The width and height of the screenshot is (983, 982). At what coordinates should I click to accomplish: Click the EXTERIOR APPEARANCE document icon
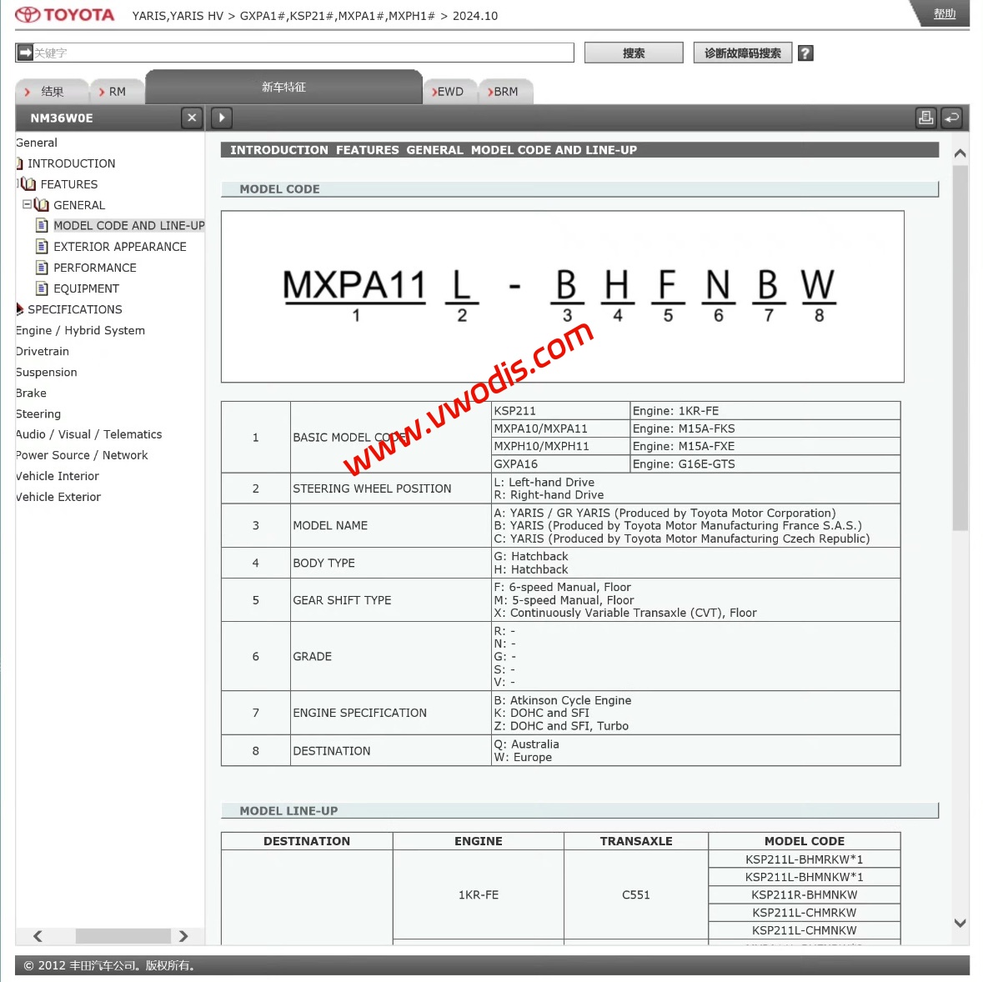pos(42,247)
